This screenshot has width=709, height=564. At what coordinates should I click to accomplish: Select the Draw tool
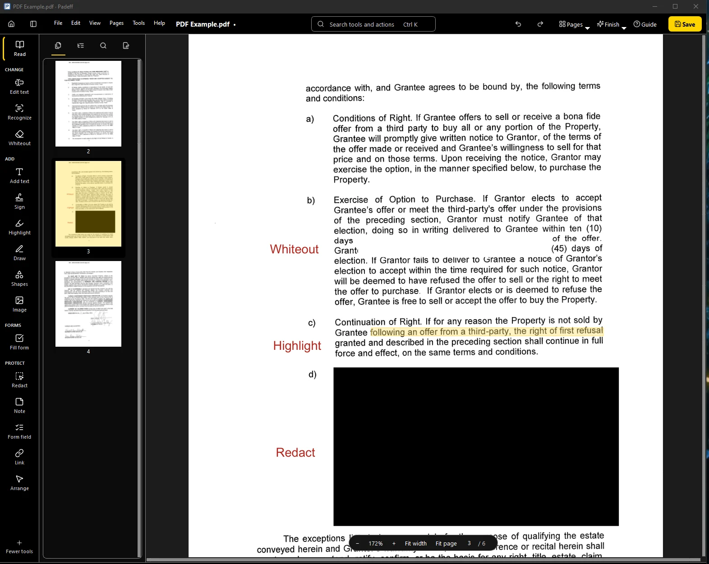(x=19, y=253)
